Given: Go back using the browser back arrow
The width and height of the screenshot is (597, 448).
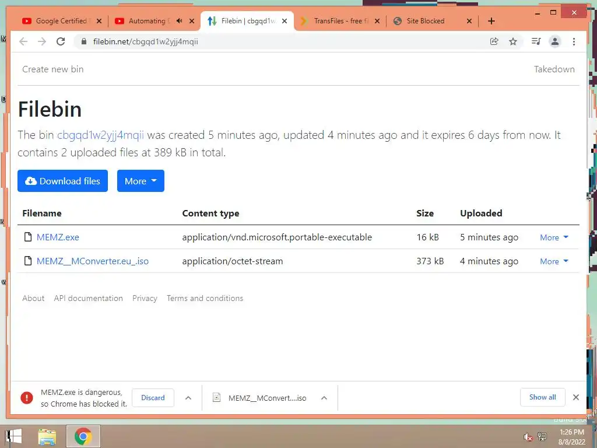Looking at the screenshot, I should tap(23, 41).
